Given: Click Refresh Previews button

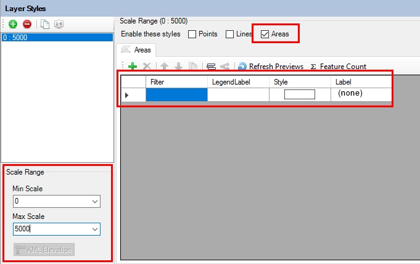Looking at the screenshot, I should (x=271, y=66).
